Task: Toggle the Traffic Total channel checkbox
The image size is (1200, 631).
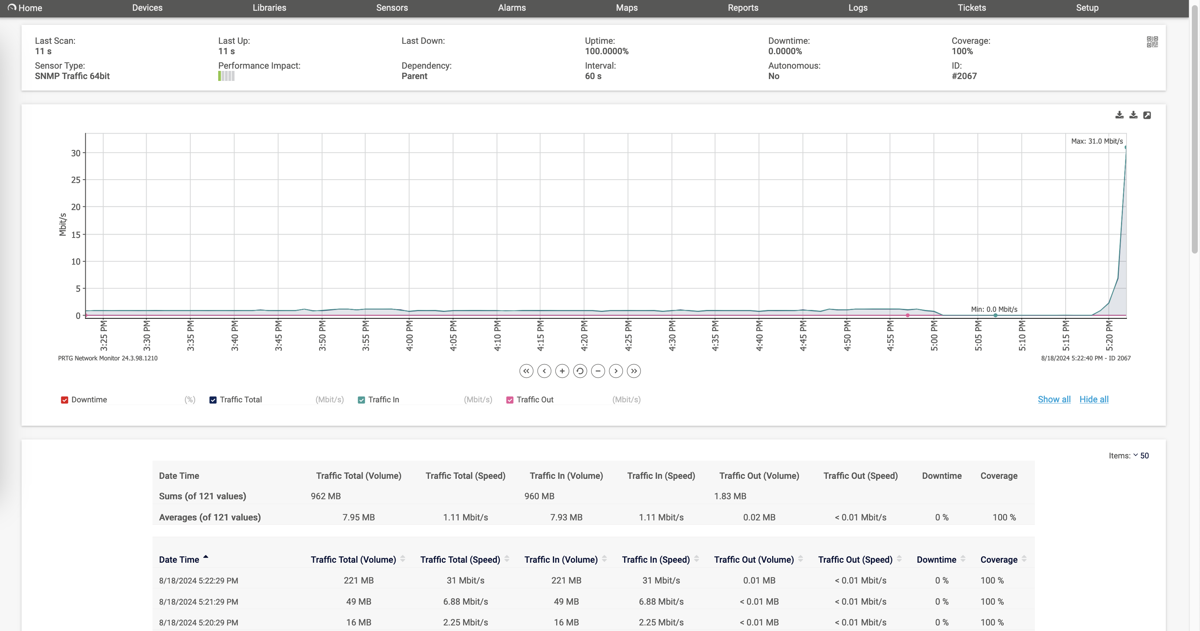Action: coord(213,400)
